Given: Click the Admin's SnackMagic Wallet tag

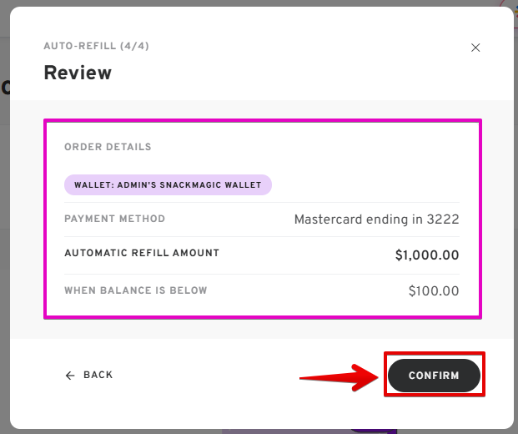Looking at the screenshot, I should 168,185.
